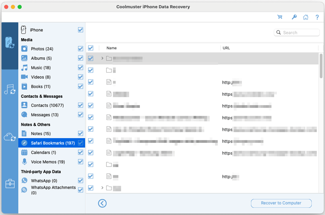Uncheck the WhatsApp Attachments checkbox
The image size is (325, 215).
(x=80, y=190)
